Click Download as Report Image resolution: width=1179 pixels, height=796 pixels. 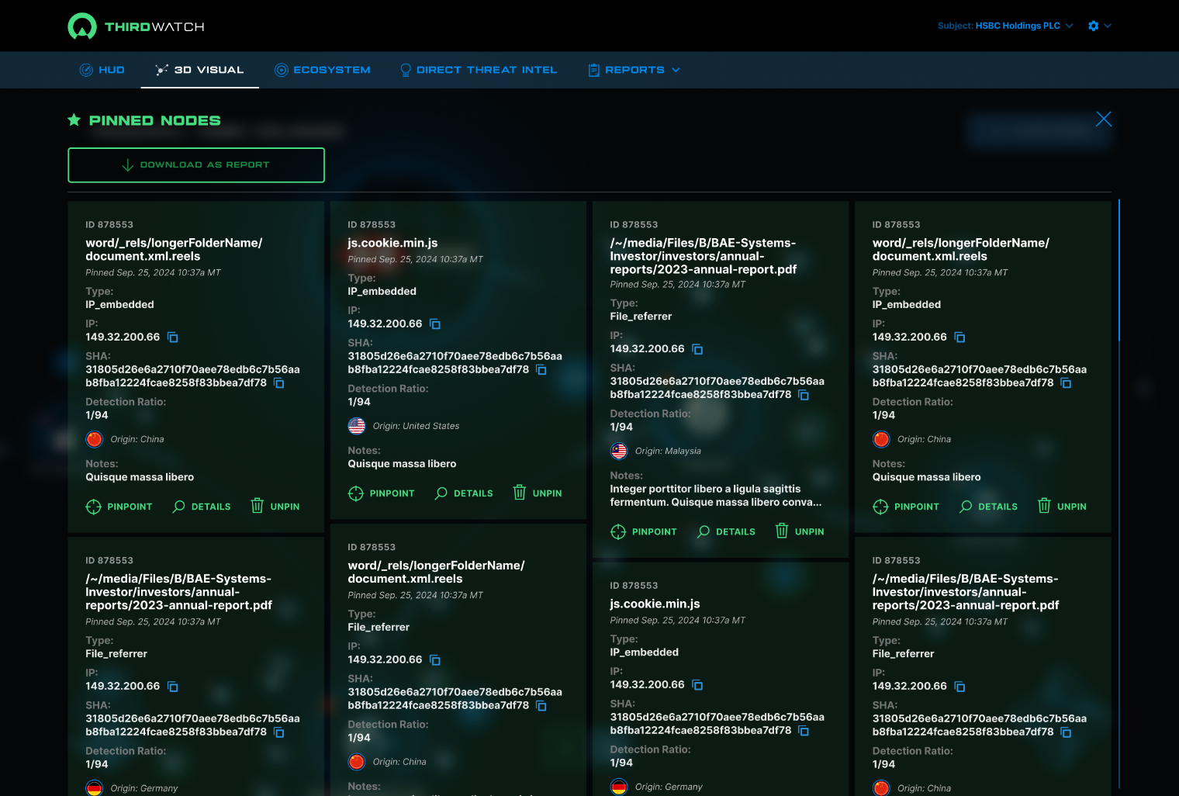click(x=196, y=165)
